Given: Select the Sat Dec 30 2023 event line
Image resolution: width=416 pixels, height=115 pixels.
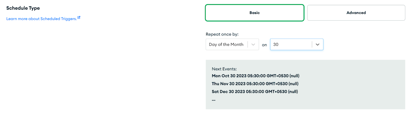Looking at the screenshot, I should pyautogui.click(x=255, y=91).
